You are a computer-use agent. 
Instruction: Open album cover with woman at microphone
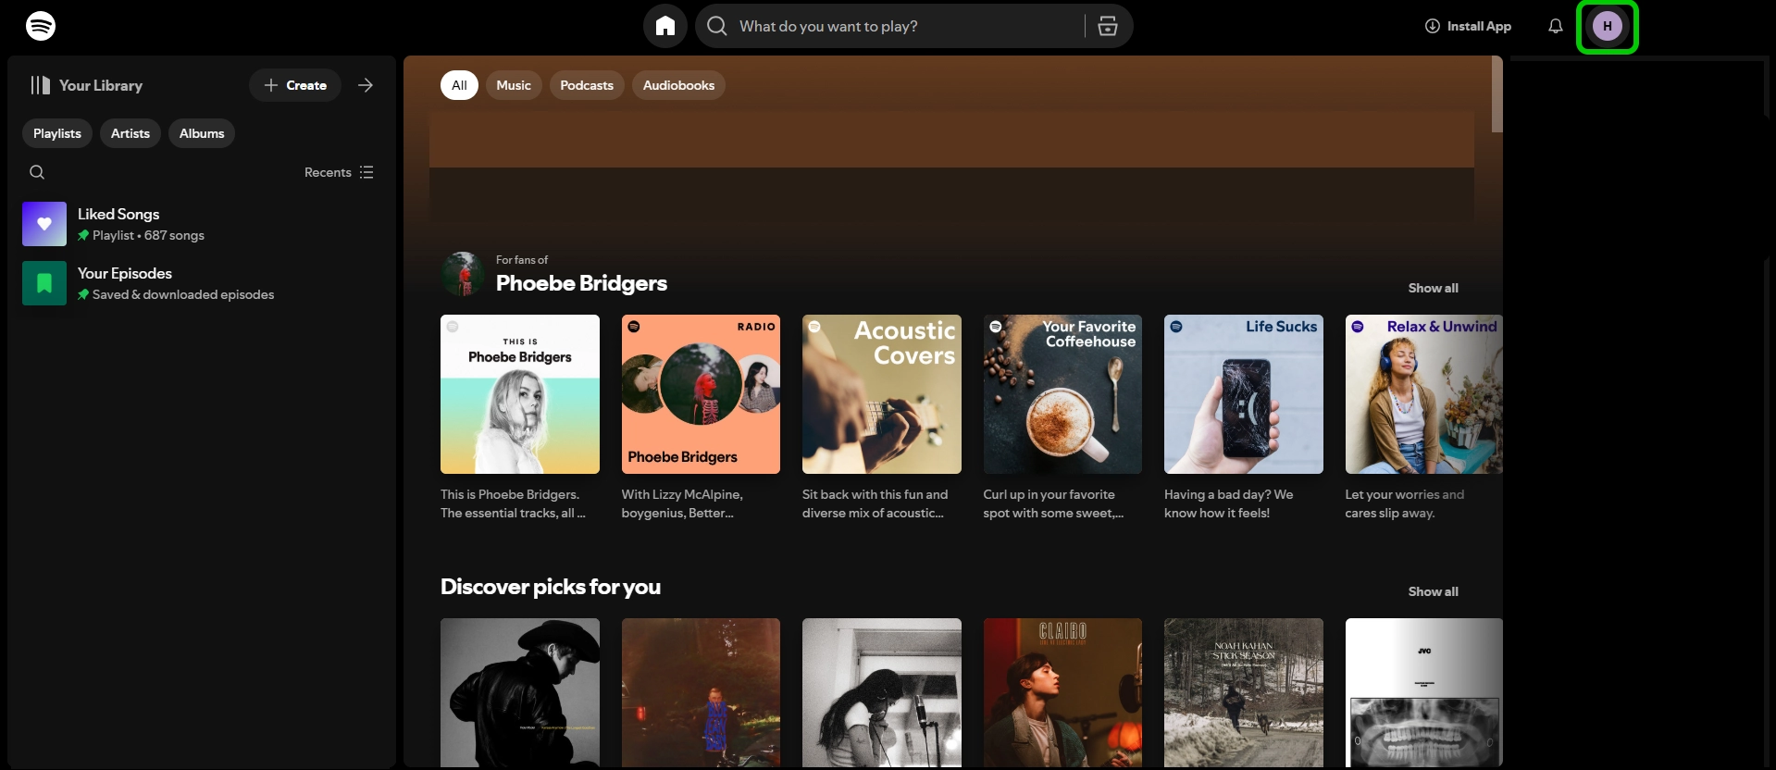tap(882, 692)
